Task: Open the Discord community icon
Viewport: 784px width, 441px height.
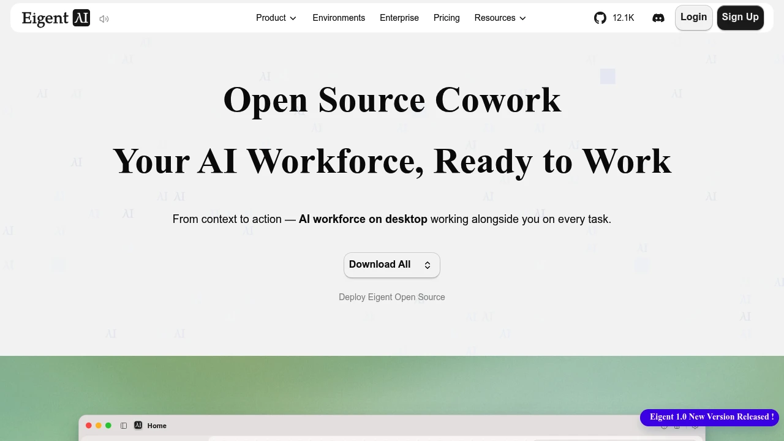Action: pyautogui.click(x=658, y=18)
